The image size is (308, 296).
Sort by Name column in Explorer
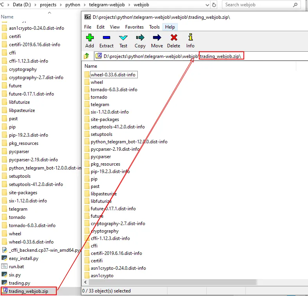pyautogui.click(x=7, y=17)
